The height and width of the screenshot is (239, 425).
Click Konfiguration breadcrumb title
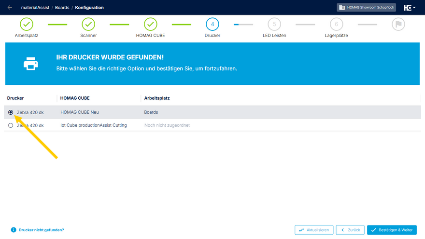point(89,8)
